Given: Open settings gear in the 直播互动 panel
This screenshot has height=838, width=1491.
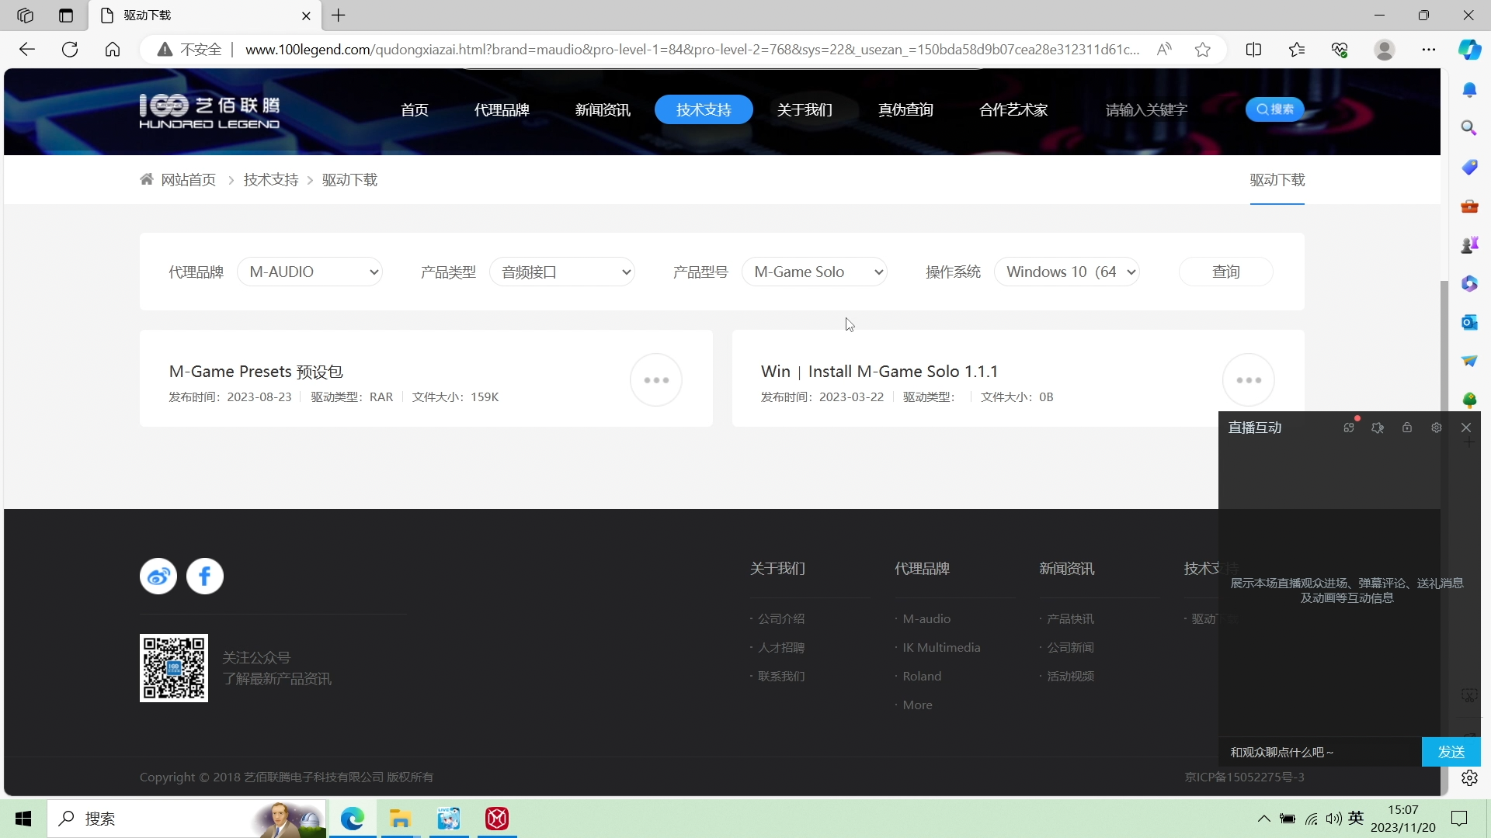Looking at the screenshot, I should coord(1437,428).
